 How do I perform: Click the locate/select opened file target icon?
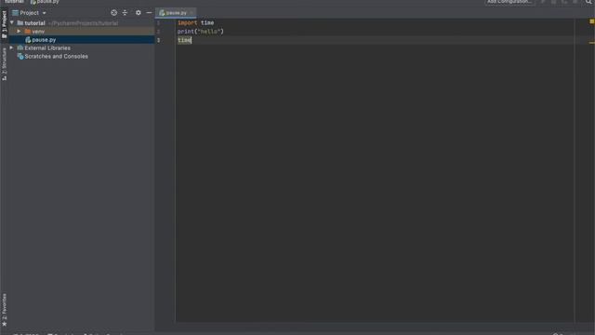pyautogui.click(x=113, y=13)
